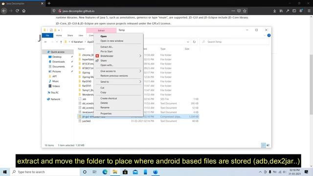Choose Open with... option
313x176 pixels.
pos(107,65)
